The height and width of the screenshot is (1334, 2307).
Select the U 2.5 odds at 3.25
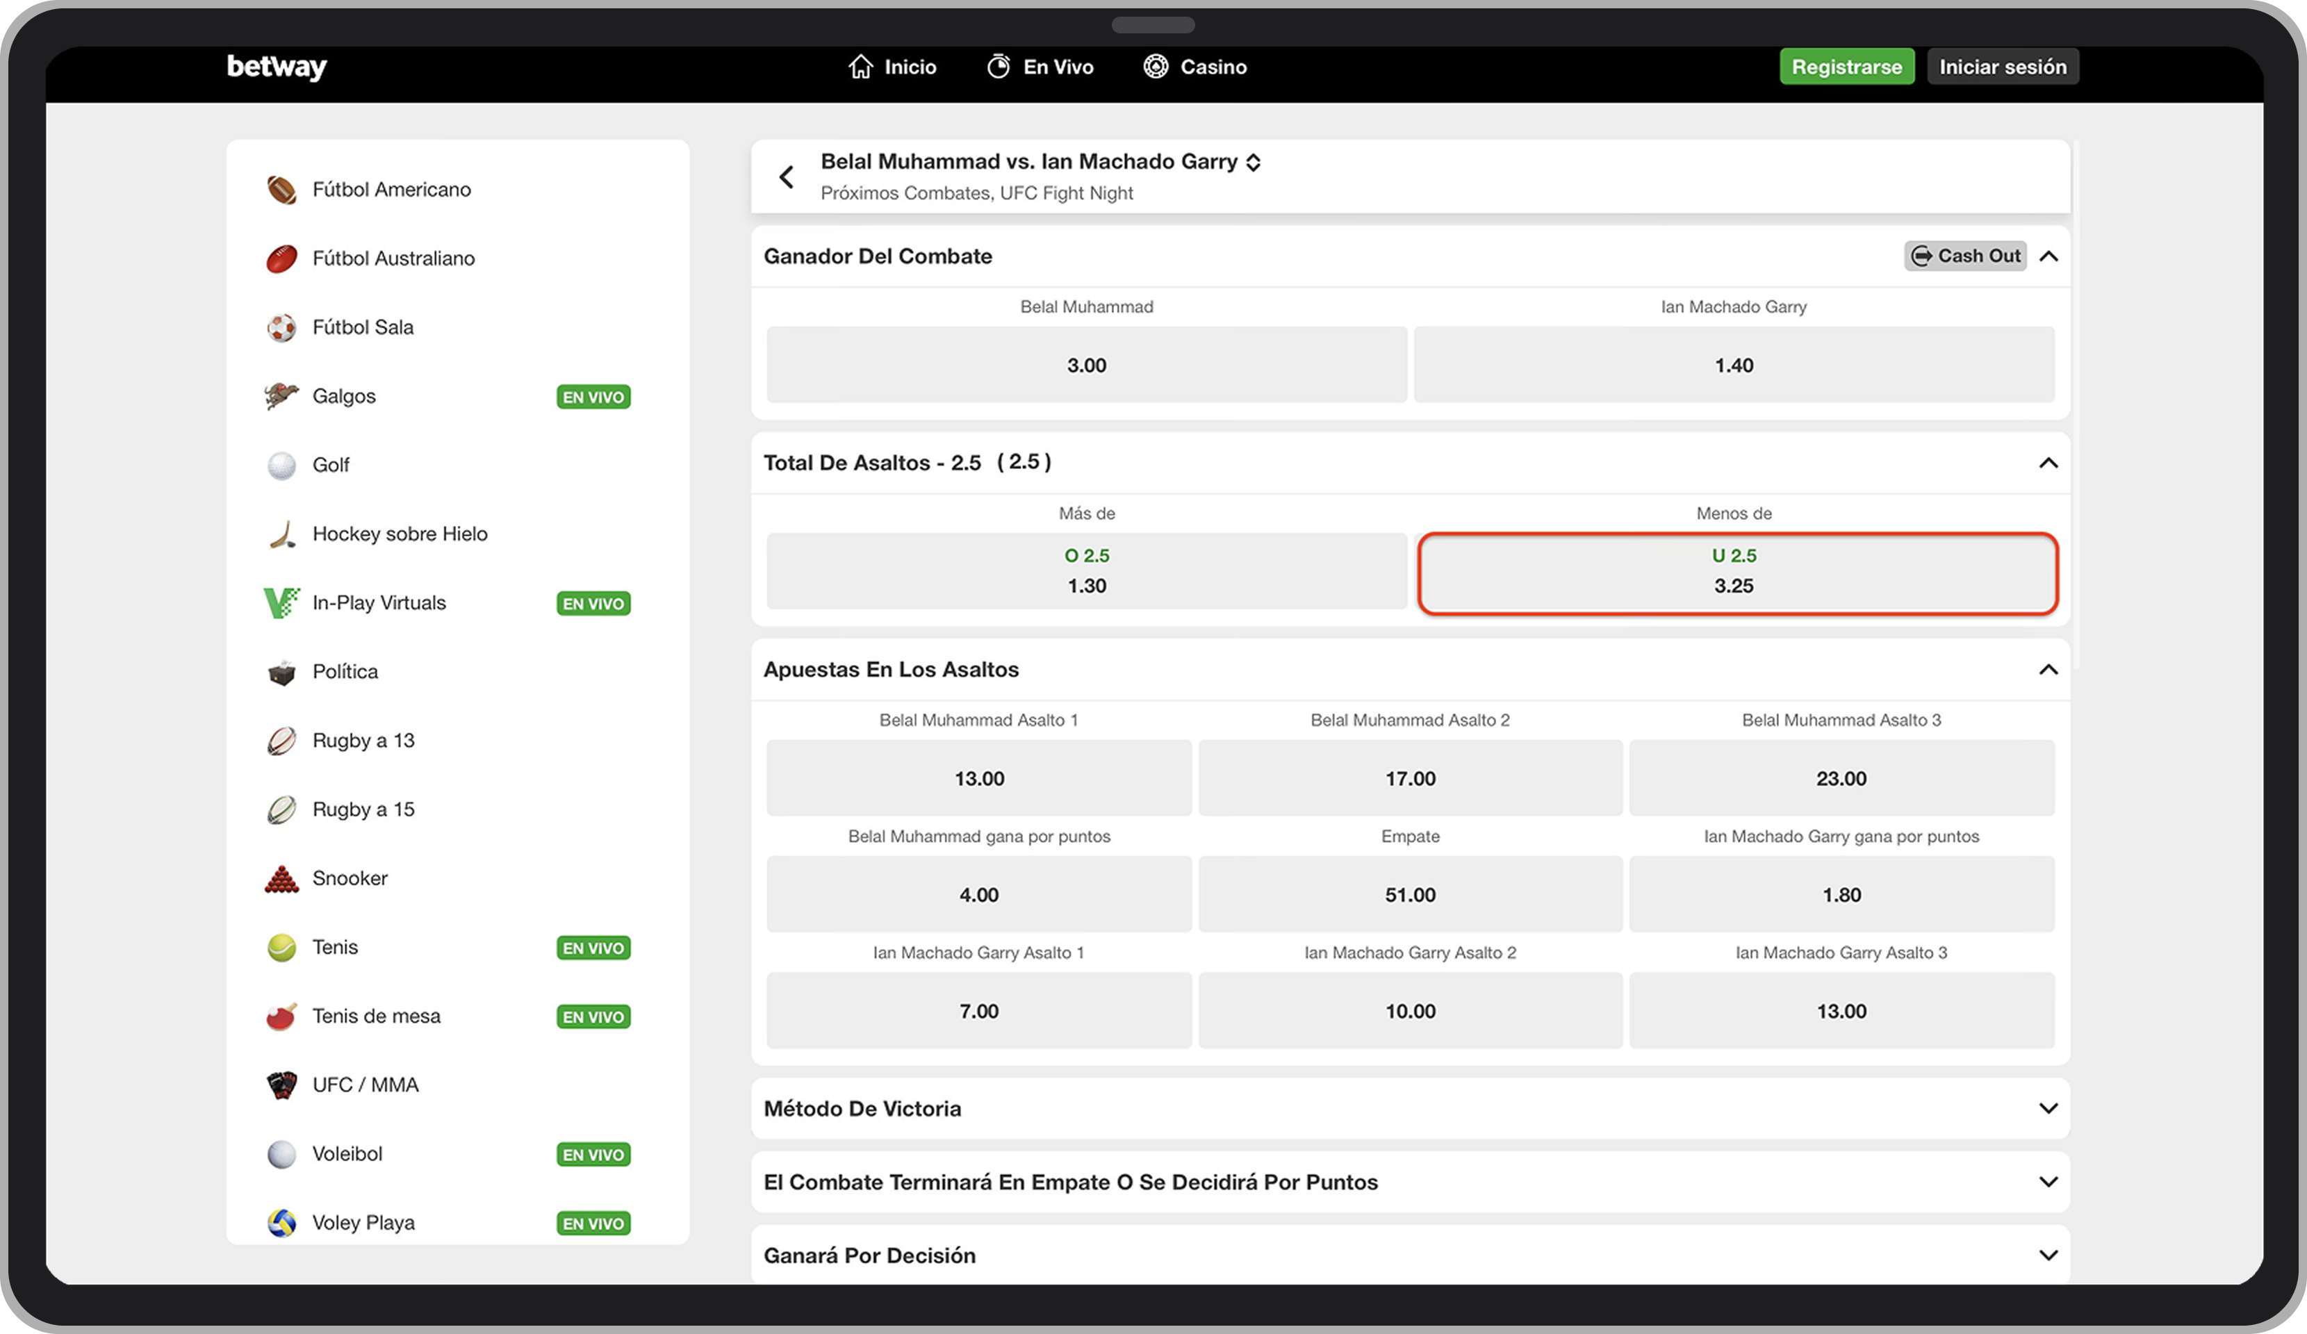1735,573
